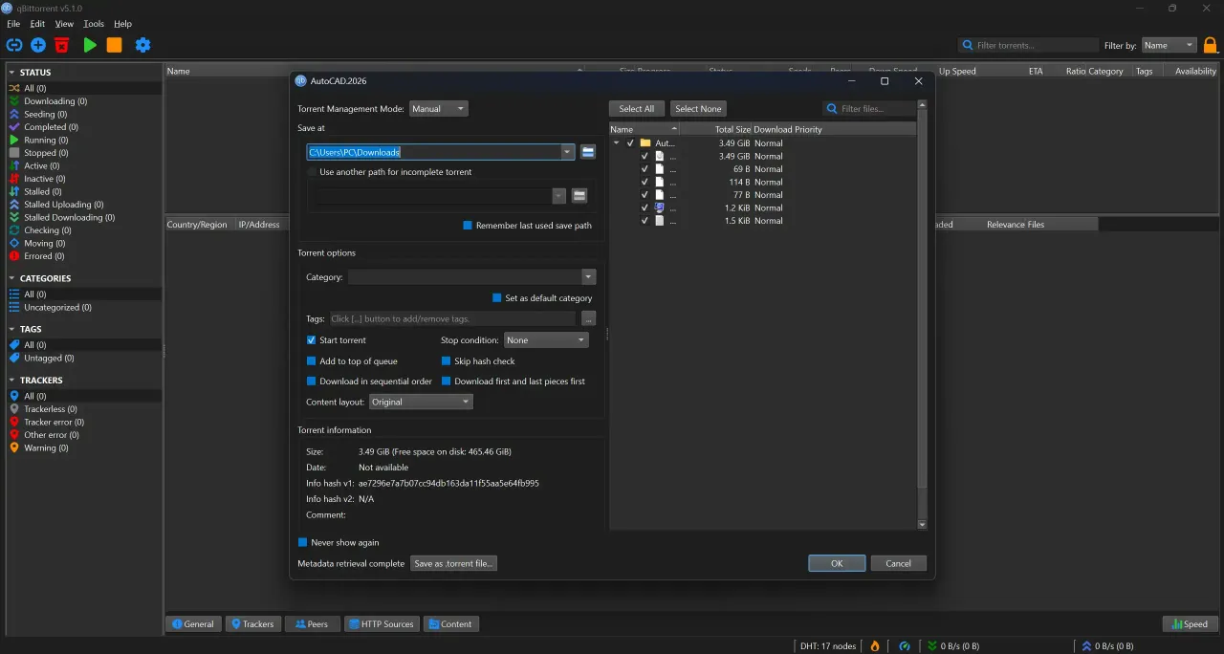This screenshot has height=654, width=1224.
Task: Open the Stop condition dropdown
Action: 546,340
